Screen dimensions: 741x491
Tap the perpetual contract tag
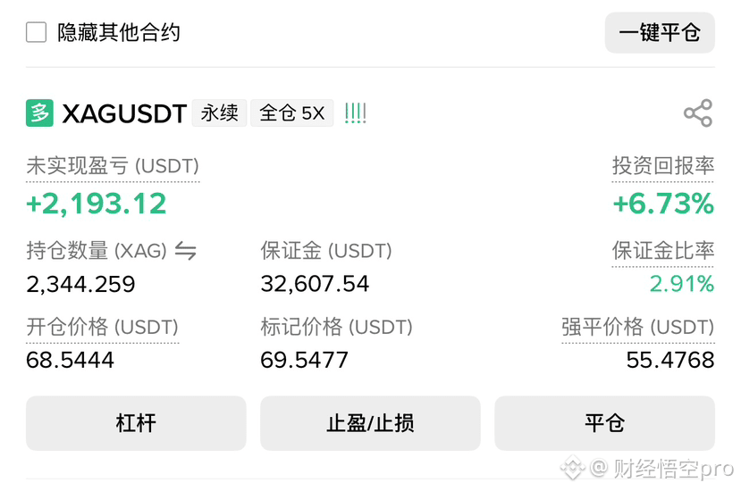219,113
